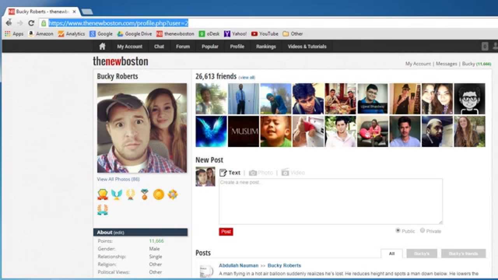498x280 pixels.
Task: Click the notification counter badge in navbar
Action: click(485, 46)
